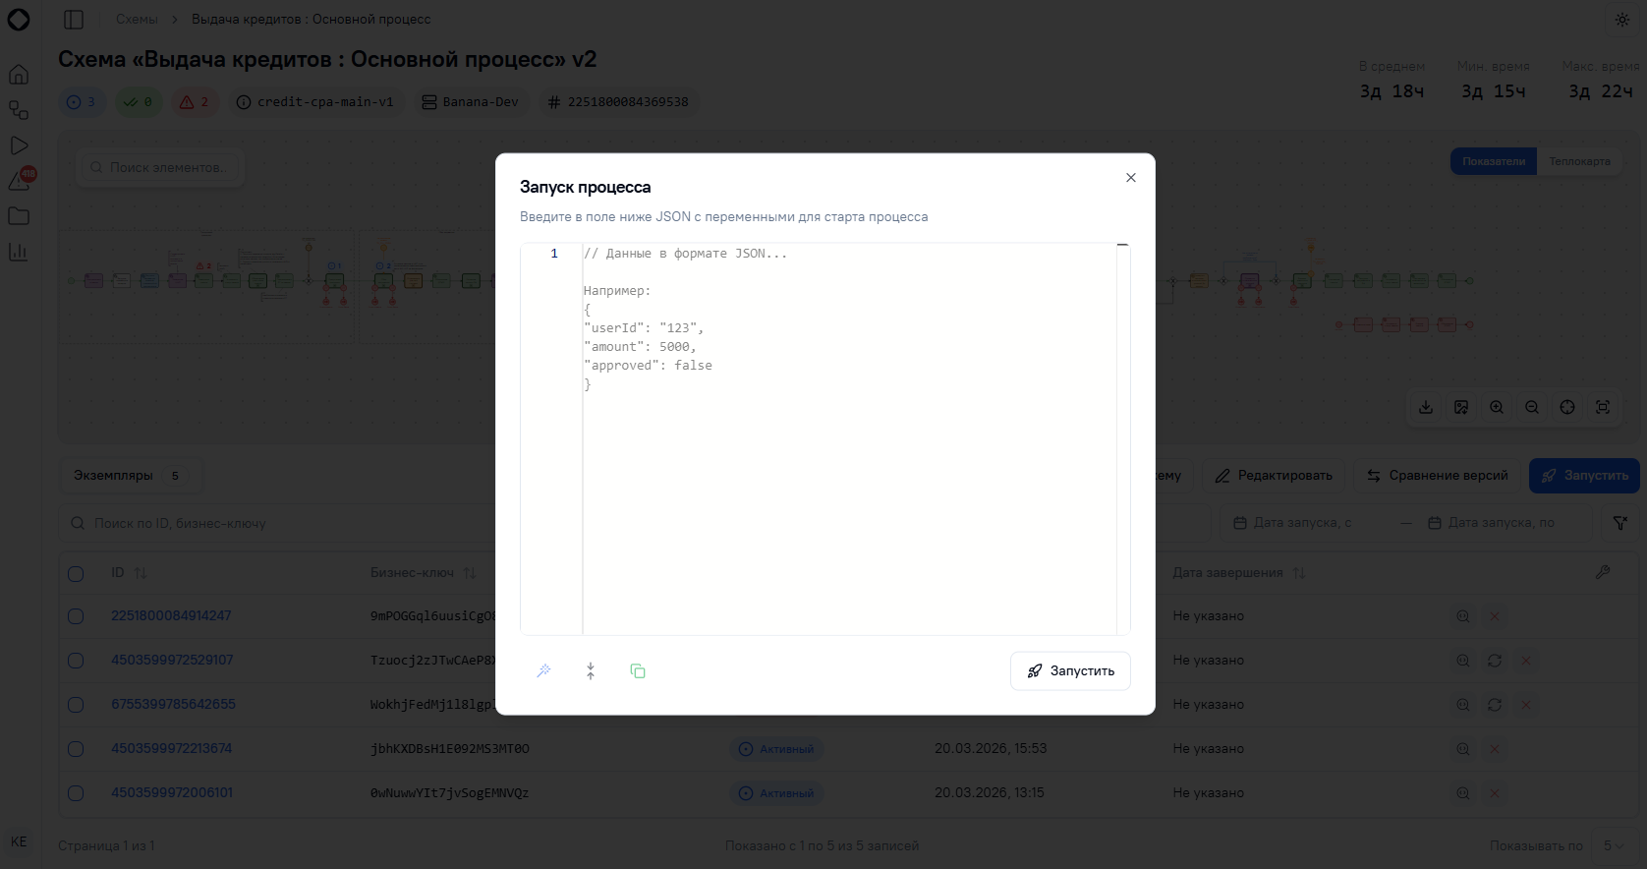This screenshot has height=869, width=1647.
Task: Click the Сравнение версий button
Action: 1437,475
